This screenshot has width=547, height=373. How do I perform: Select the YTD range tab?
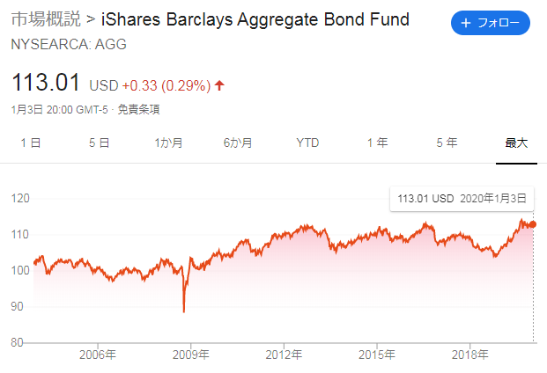click(307, 143)
